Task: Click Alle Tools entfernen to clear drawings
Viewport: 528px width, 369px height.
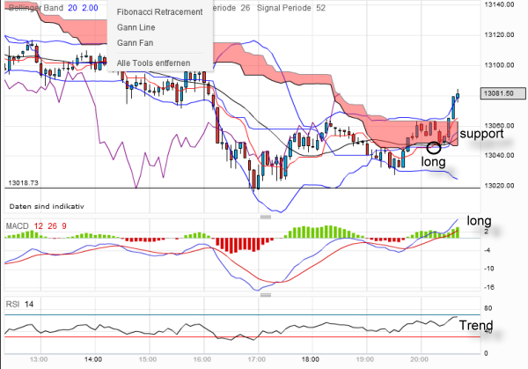Action: [x=153, y=63]
